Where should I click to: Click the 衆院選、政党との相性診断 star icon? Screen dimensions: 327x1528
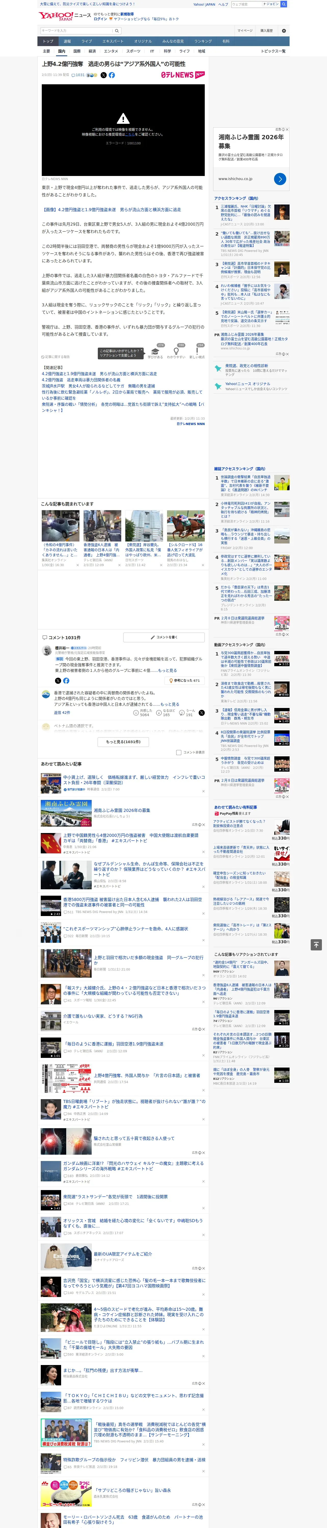(x=218, y=368)
